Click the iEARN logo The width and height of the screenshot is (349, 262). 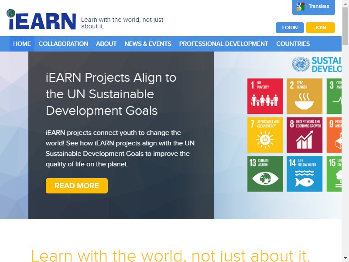pyautogui.click(x=41, y=19)
